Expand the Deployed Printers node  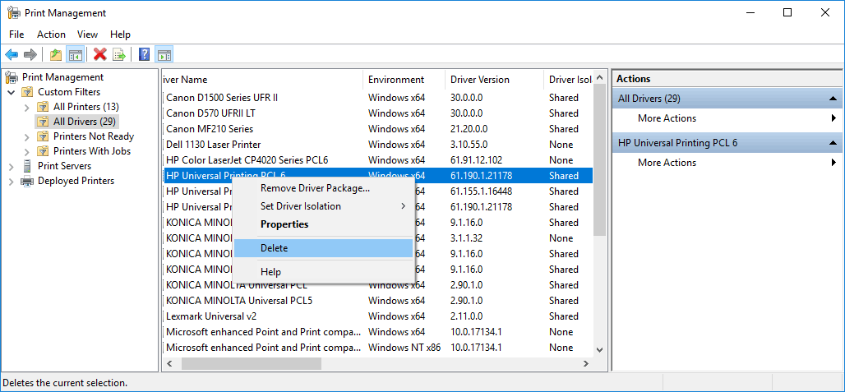tap(12, 182)
